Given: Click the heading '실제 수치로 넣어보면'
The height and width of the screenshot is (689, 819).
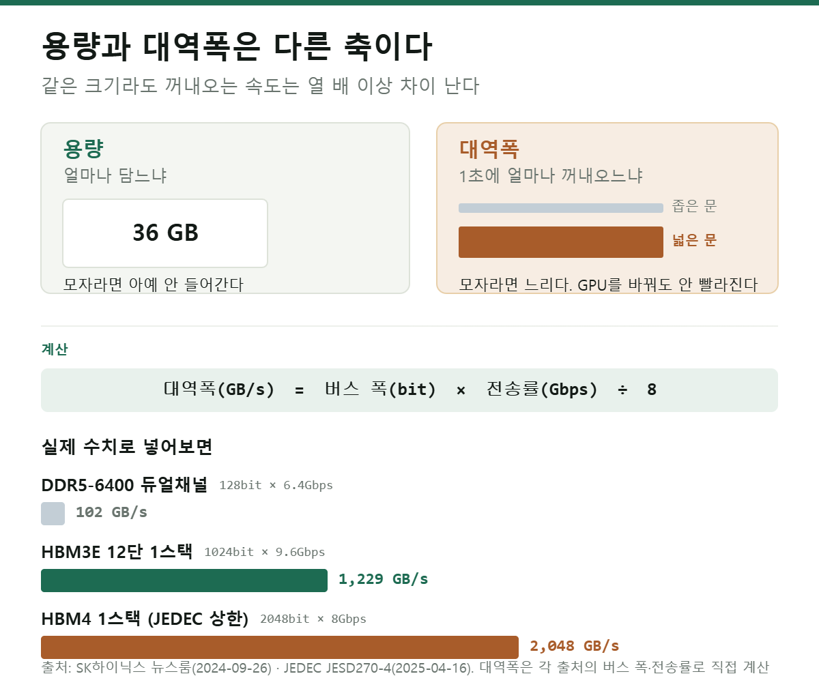Looking at the screenshot, I should point(127,447).
